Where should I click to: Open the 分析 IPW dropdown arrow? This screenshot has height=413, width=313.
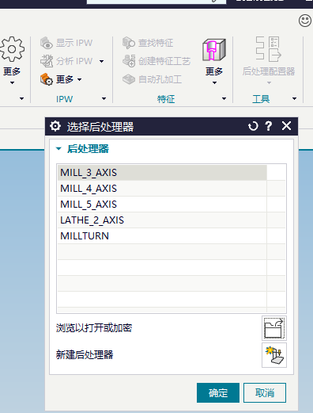(x=101, y=61)
